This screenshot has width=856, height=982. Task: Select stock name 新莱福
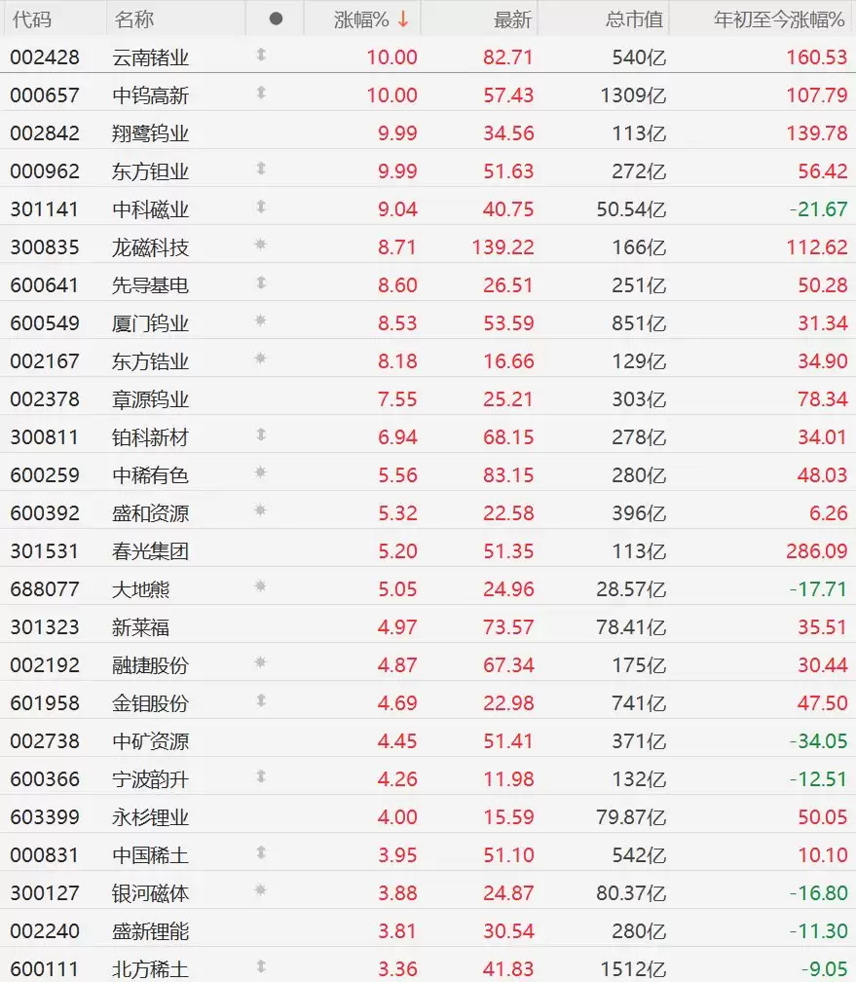point(141,627)
